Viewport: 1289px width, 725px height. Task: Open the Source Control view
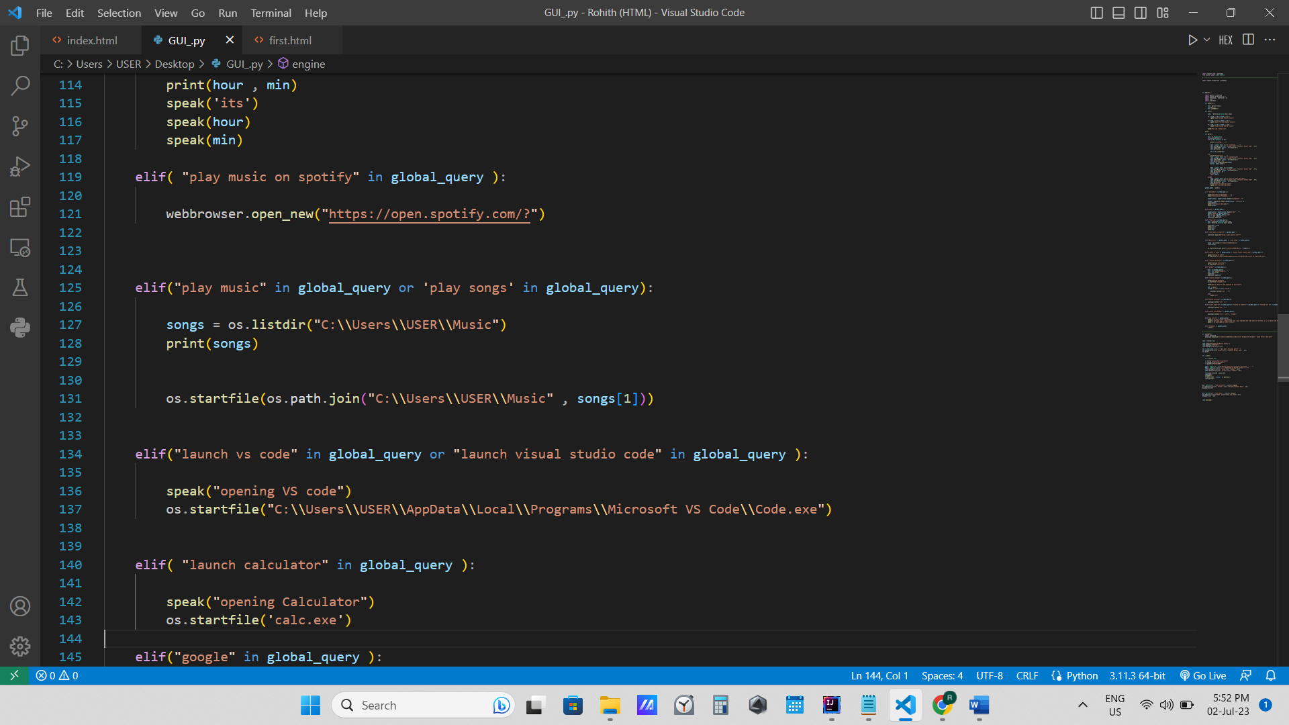point(20,126)
